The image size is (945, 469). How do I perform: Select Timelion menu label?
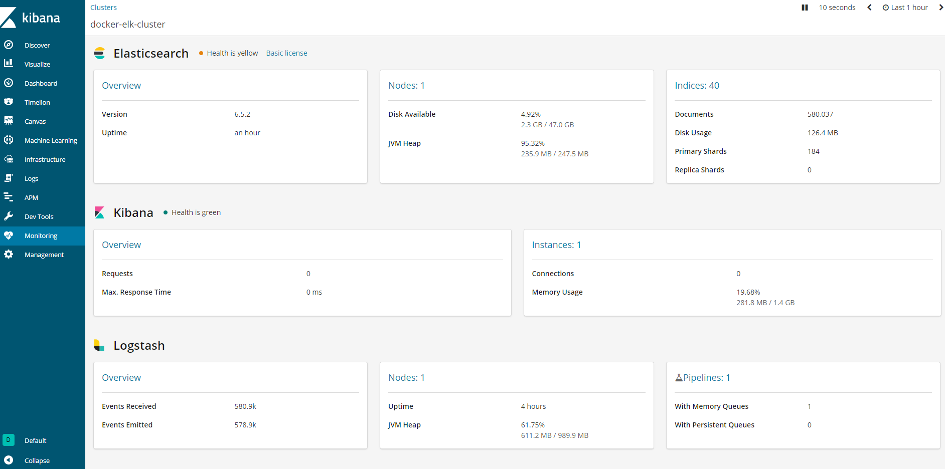tap(37, 102)
